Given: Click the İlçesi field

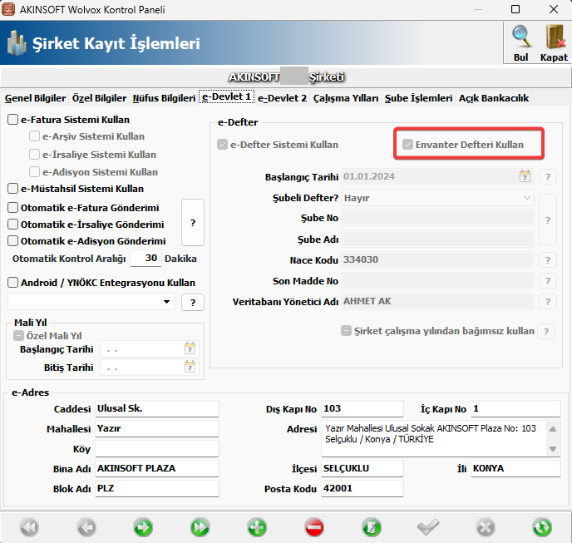Looking at the screenshot, I should pyautogui.click(x=362, y=468).
